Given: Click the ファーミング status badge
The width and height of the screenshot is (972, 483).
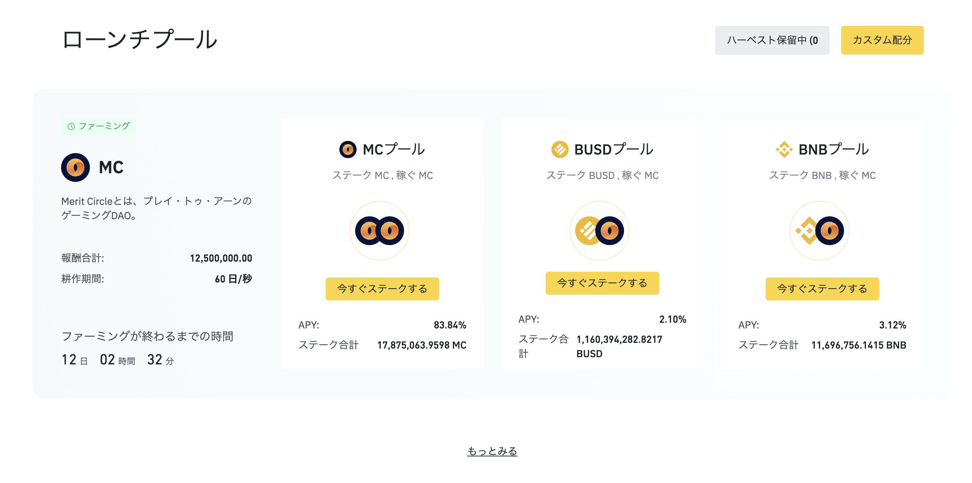Looking at the screenshot, I should pyautogui.click(x=98, y=126).
